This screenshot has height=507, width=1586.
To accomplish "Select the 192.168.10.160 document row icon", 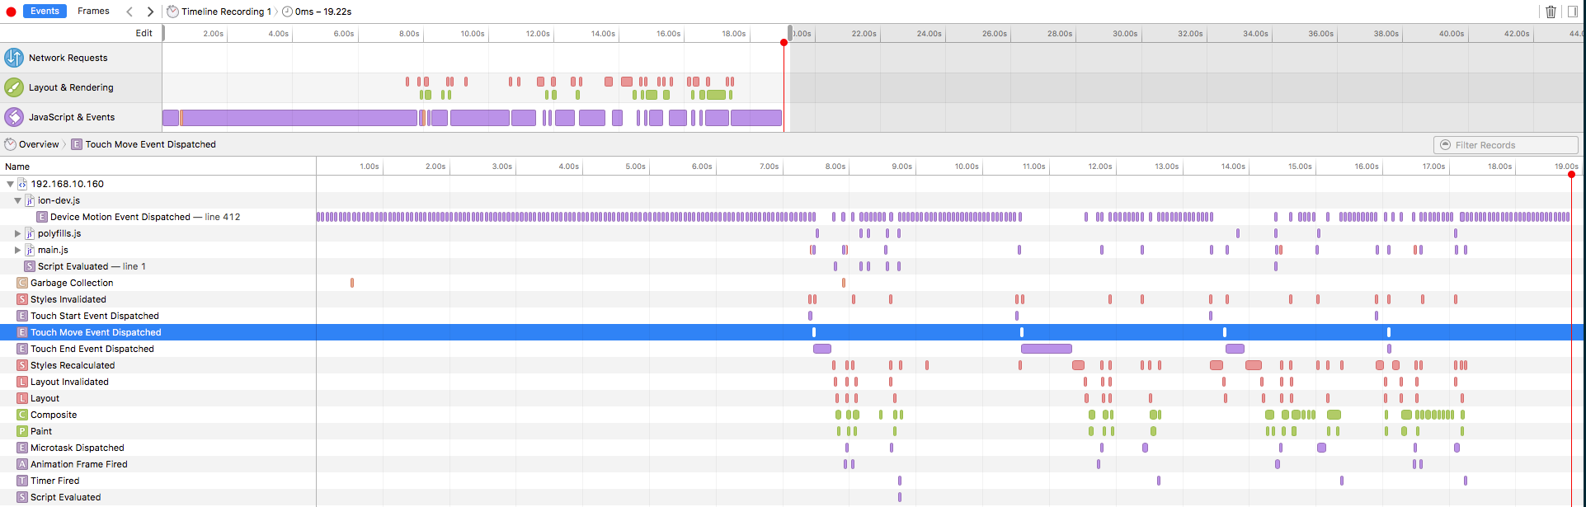I will [22, 184].
